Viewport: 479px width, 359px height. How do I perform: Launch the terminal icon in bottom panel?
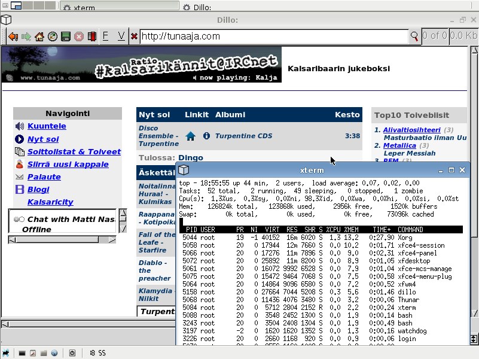coord(22,353)
